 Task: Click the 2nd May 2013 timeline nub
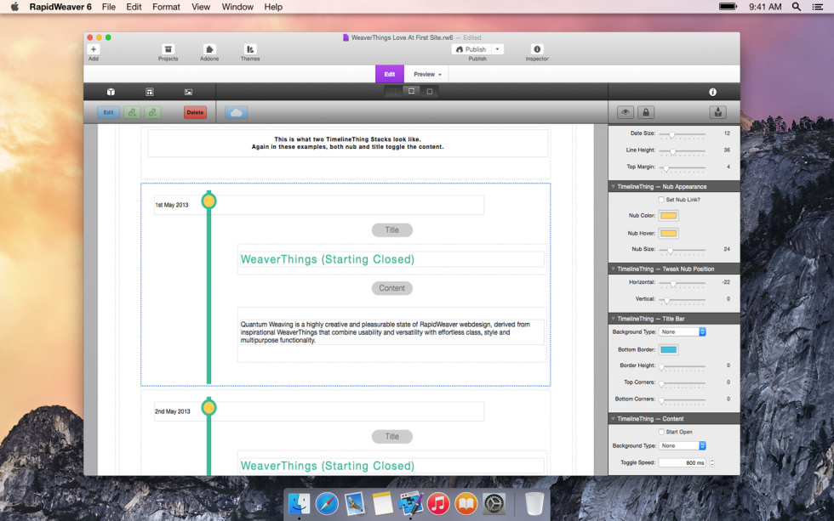[209, 408]
